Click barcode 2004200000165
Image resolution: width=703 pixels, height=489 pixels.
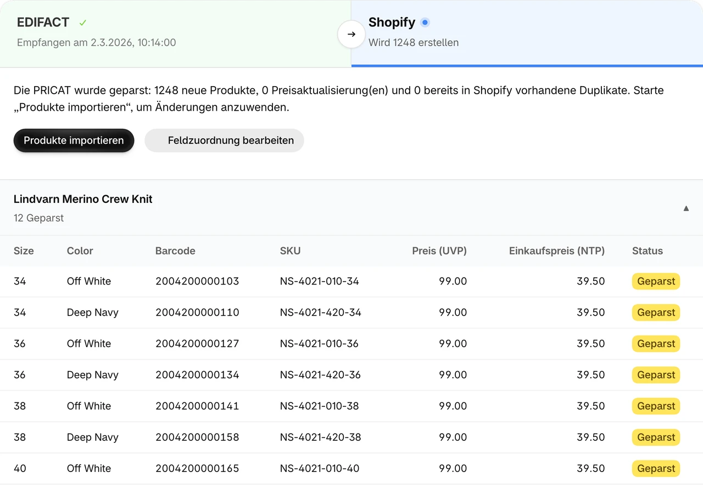[197, 469]
